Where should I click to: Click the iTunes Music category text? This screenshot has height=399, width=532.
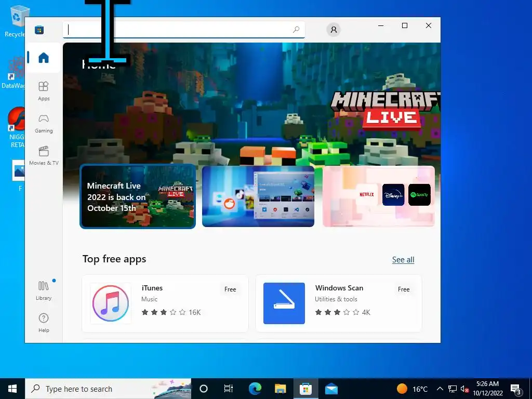coord(149,299)
